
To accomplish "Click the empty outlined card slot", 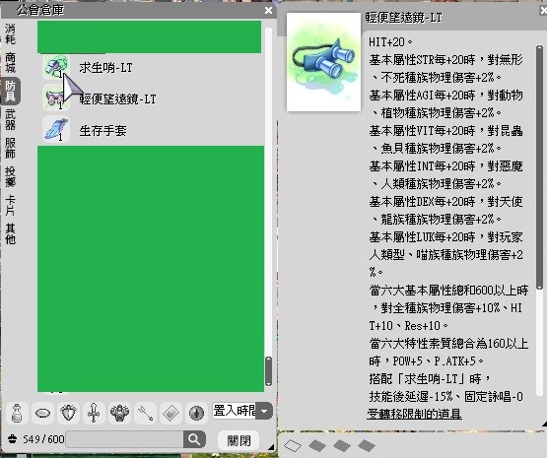I will point(293,445).
